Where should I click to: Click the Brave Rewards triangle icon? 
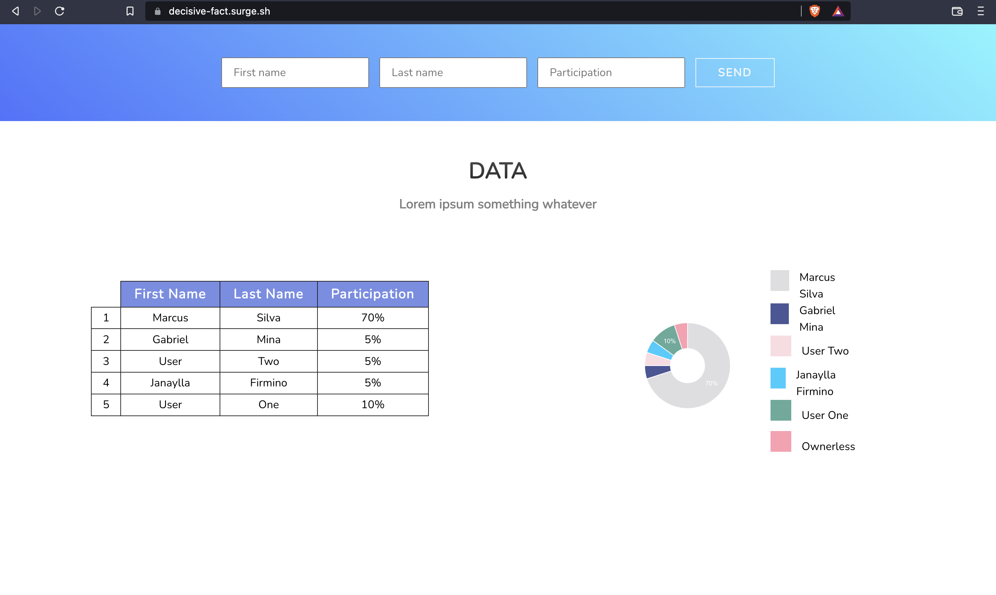[x=838, y=11]
